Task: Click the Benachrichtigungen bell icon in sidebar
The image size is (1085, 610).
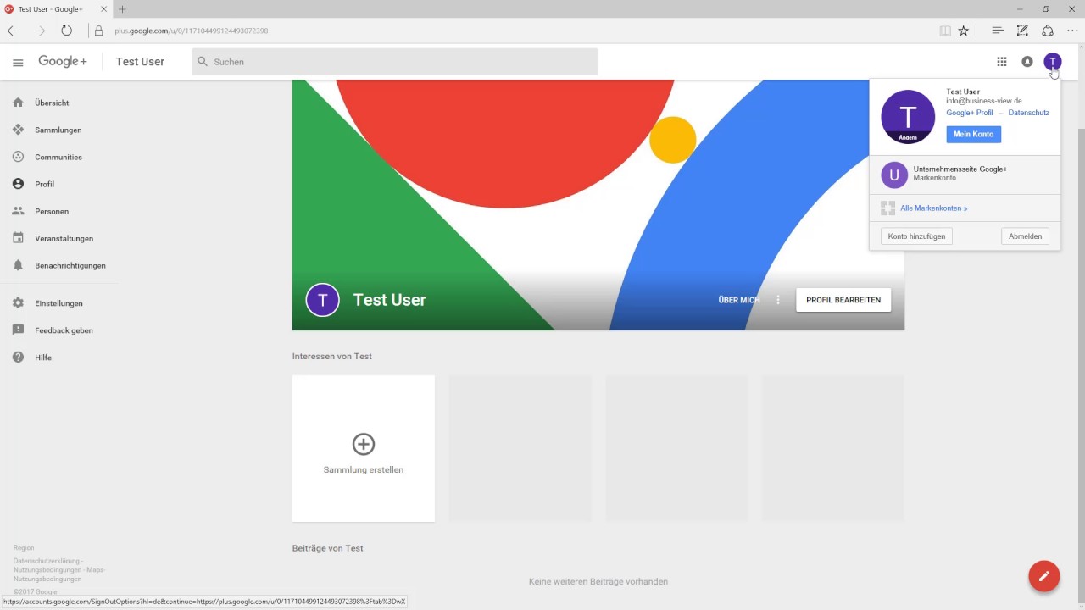Action: tap(18, 265)
